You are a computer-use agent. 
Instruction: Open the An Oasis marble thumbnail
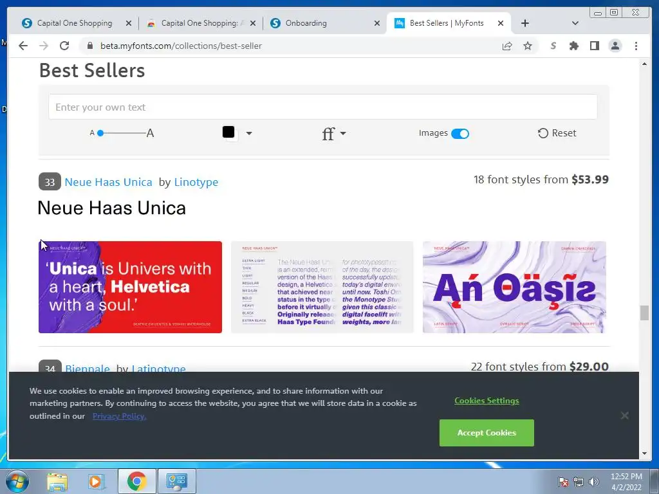pos(514,288)
